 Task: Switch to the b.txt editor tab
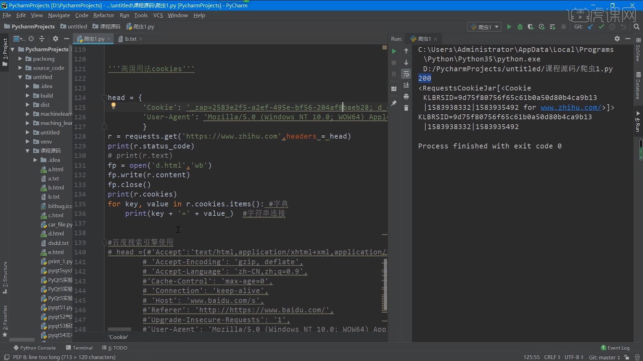click(x=131, y=39)
